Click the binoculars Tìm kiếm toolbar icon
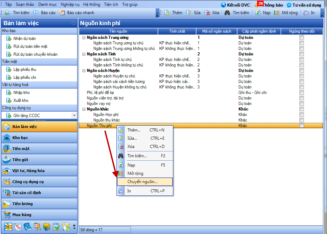Viewport: 327px width, 234px height. coord(227,13)
